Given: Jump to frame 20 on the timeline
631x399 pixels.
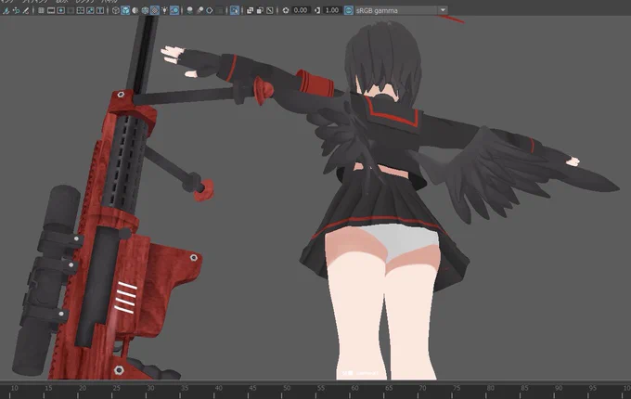Looking at the screenshot, I should pyautogui.click(x=83, y=388).
